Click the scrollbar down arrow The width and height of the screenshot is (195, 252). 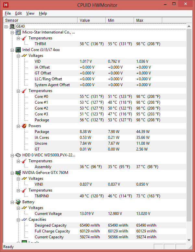(189, 240)
